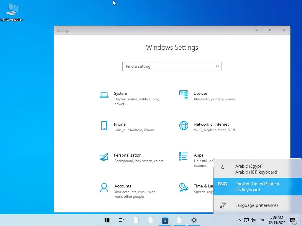Click 'Background, lock screen, colors' text
This screenshot has width=302, height=226.
pos(139,161)
